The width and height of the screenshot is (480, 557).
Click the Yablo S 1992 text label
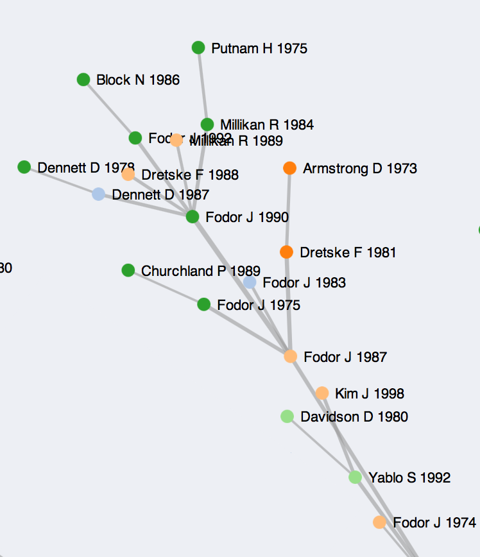pyautogui.click(x=409, y=477)
